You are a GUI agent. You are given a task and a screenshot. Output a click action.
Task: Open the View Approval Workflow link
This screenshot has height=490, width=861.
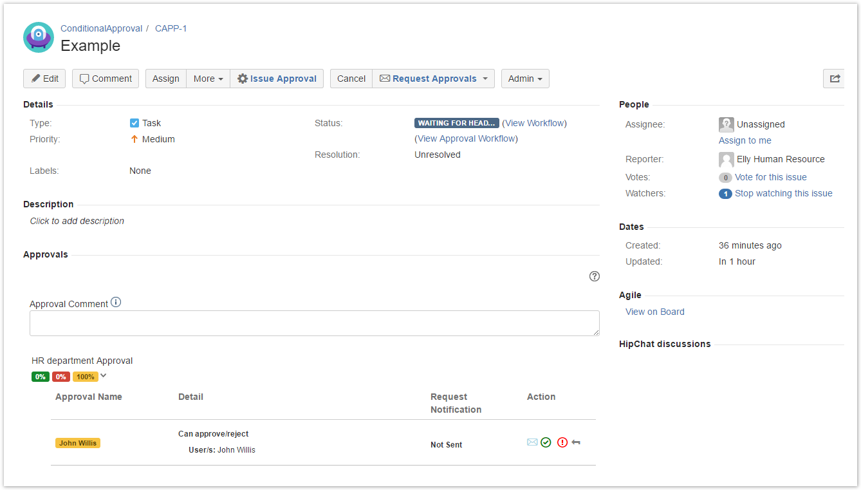coord(466,138)
